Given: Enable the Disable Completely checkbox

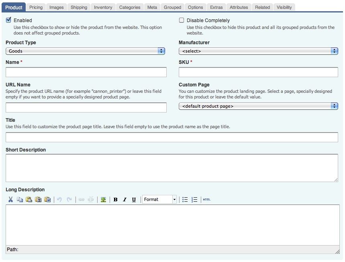Looking at the screenshot, I should click(x=182, y=20).
